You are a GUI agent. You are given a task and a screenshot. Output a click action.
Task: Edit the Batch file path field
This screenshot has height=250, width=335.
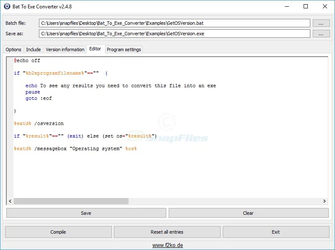174,23
